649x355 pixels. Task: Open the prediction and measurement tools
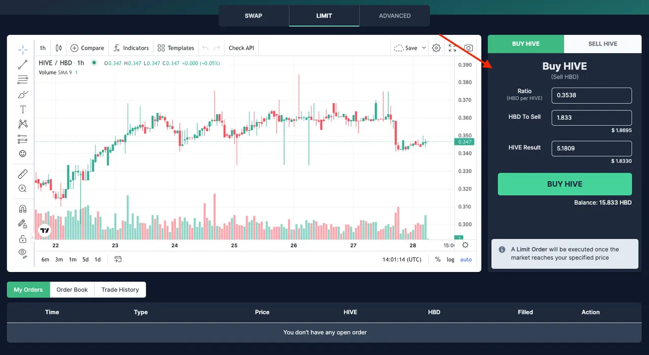[23, 139]
